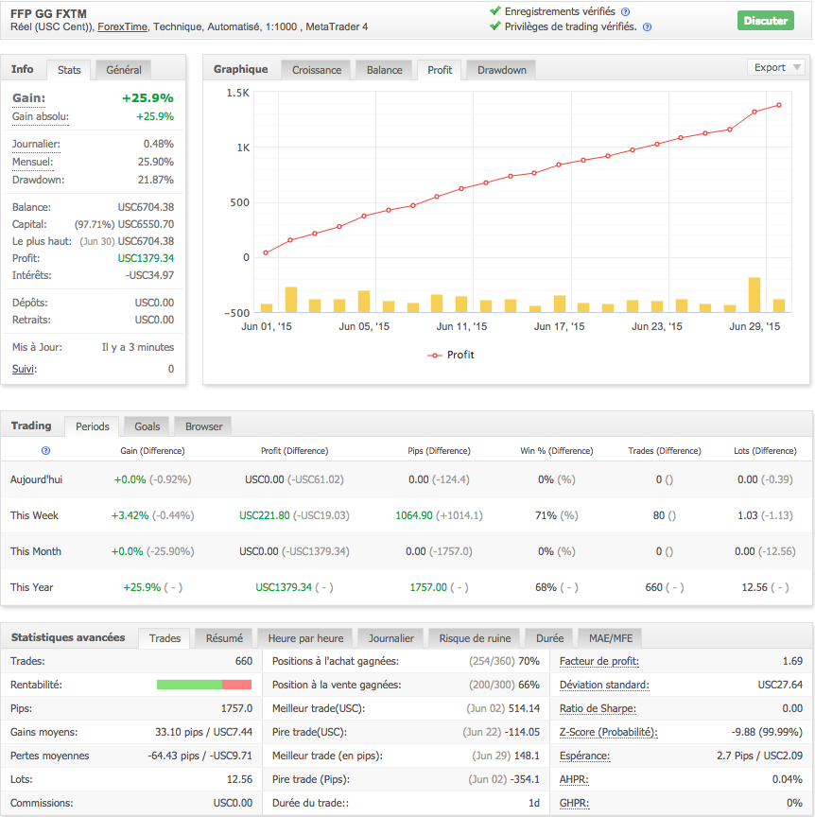Show the Balance chart tab

[384, 70]
